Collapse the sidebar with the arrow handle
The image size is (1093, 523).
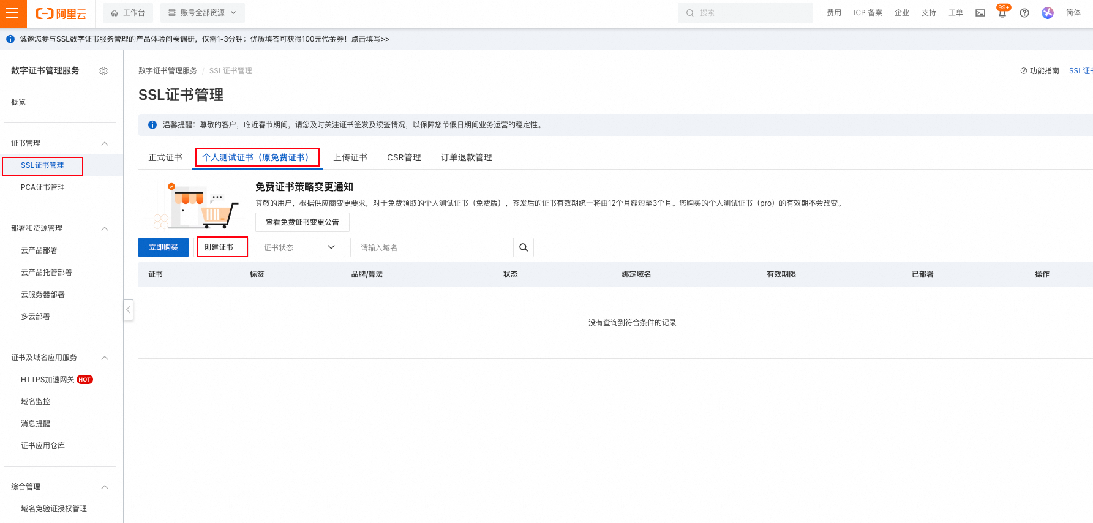[129, 310]
